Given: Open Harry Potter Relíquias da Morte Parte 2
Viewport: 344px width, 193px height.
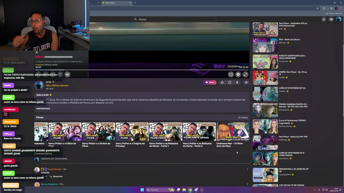Looking at the screenshot, I should (199, 132).
